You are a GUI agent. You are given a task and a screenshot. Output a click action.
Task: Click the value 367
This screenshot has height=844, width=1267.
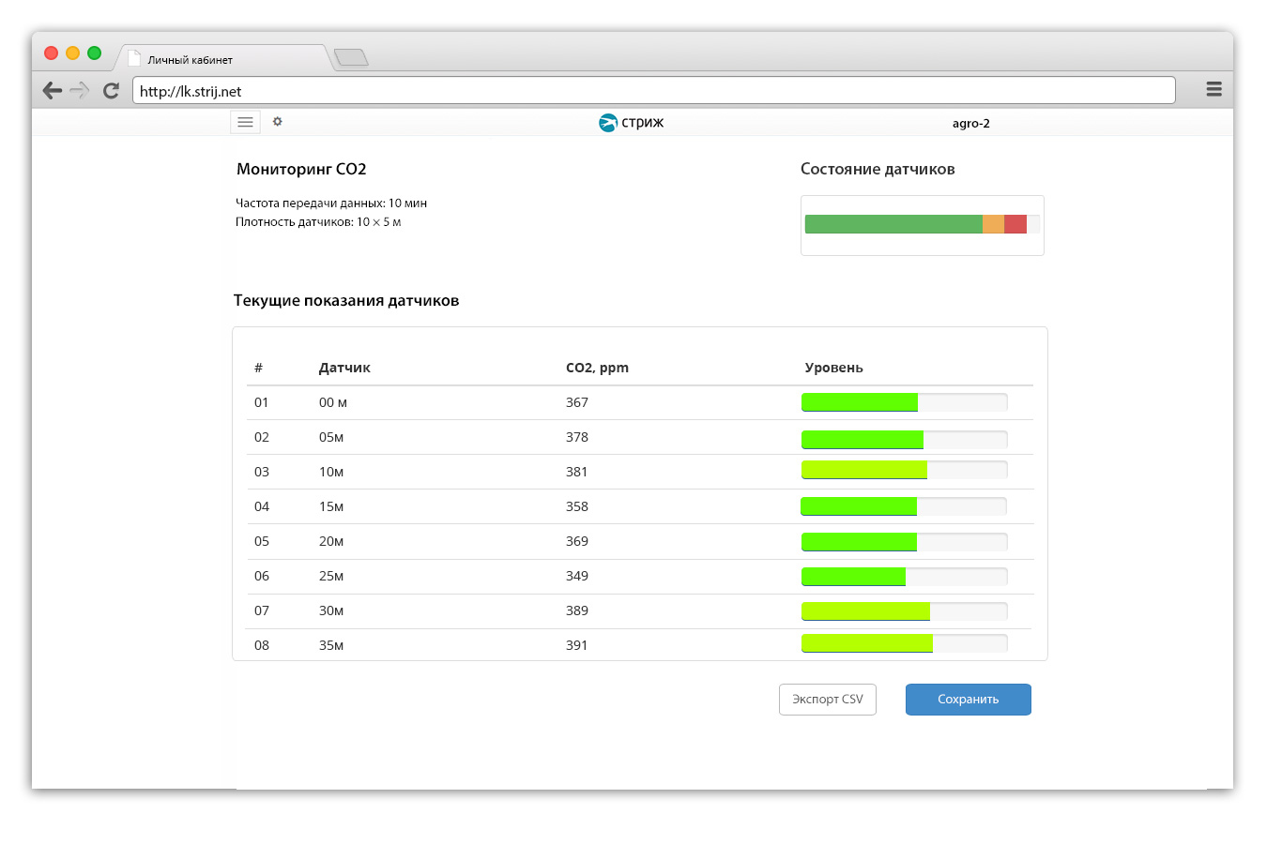click(x=577, y=402)
